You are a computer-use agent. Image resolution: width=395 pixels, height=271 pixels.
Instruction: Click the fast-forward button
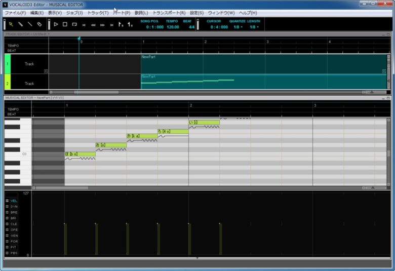point(102,25)
